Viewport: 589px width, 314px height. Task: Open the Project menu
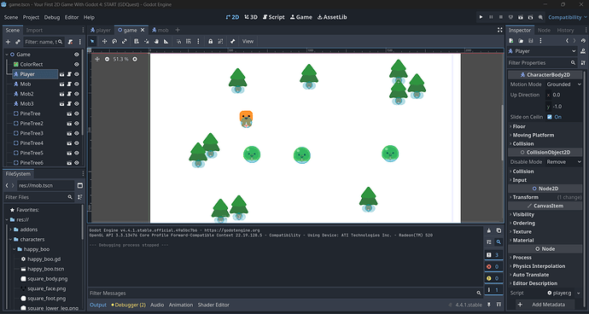click(x=31, y=17)
